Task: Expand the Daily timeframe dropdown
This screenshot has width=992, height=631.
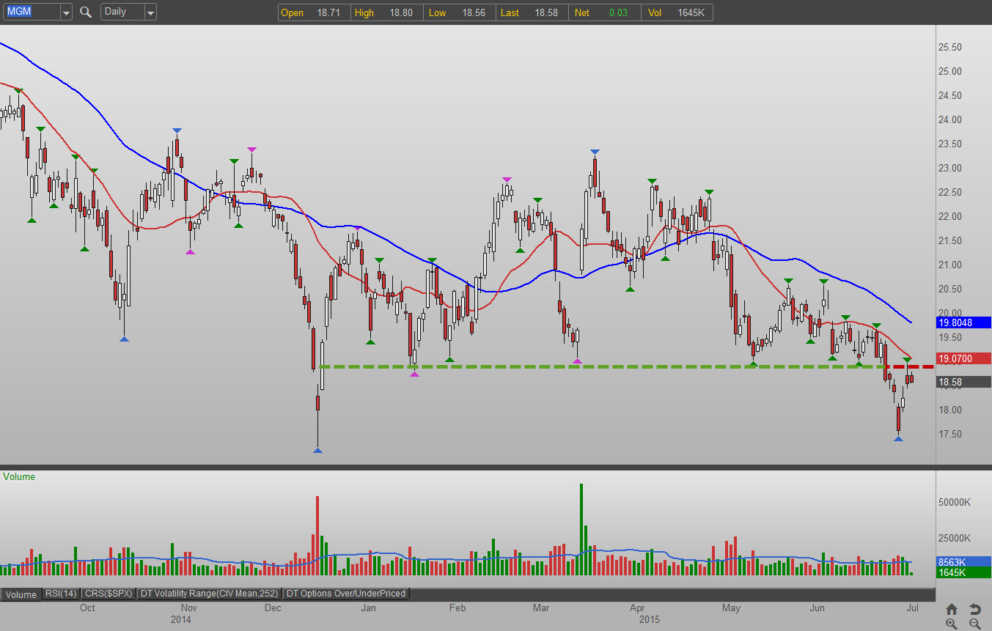Action: coord(150,12)
